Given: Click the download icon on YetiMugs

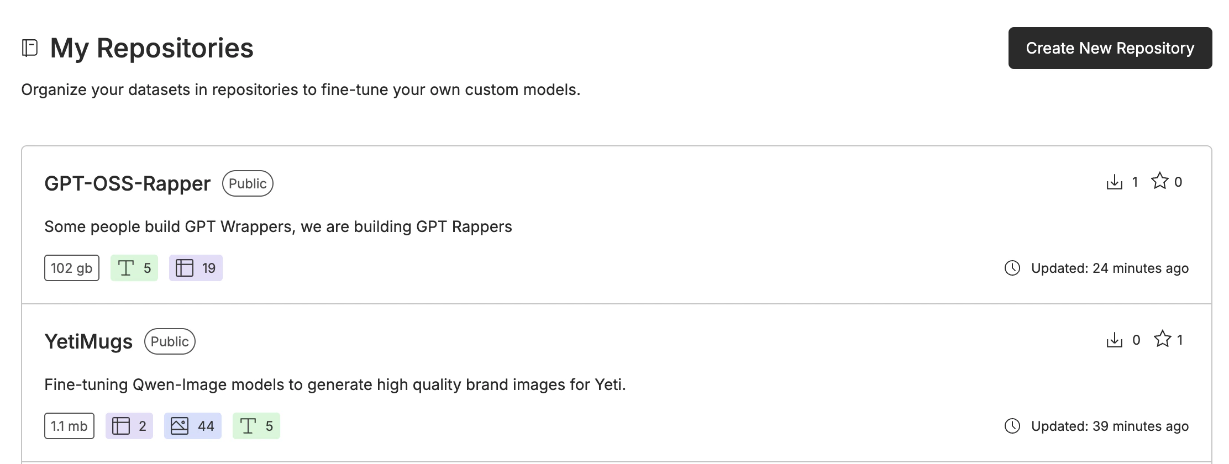Looking at the screenshot, I should point(1116,340).
